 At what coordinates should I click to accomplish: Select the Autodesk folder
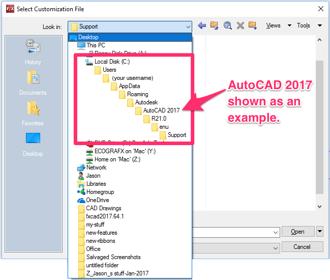[142, 102]
